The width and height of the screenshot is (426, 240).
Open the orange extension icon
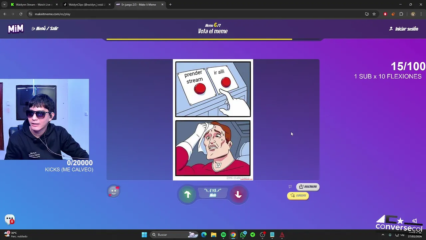(393, 14)
